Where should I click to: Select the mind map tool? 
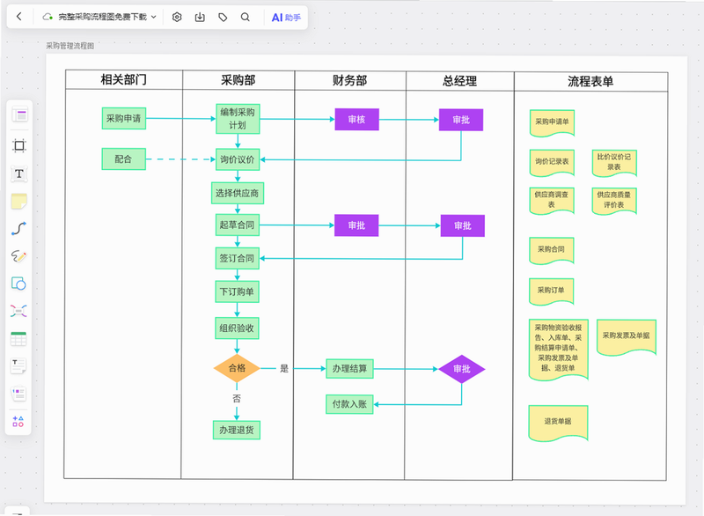pyautogui.click(x=18, y=311)
